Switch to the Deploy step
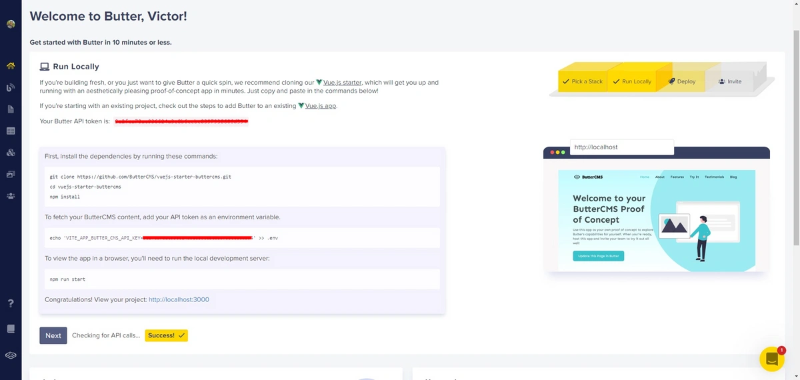Screen dimensions: 800x380 (681, 81)
